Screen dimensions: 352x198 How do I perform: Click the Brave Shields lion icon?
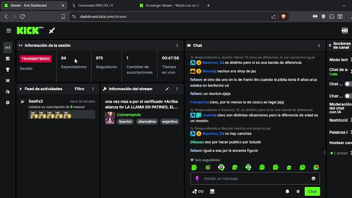pos(284,16)
